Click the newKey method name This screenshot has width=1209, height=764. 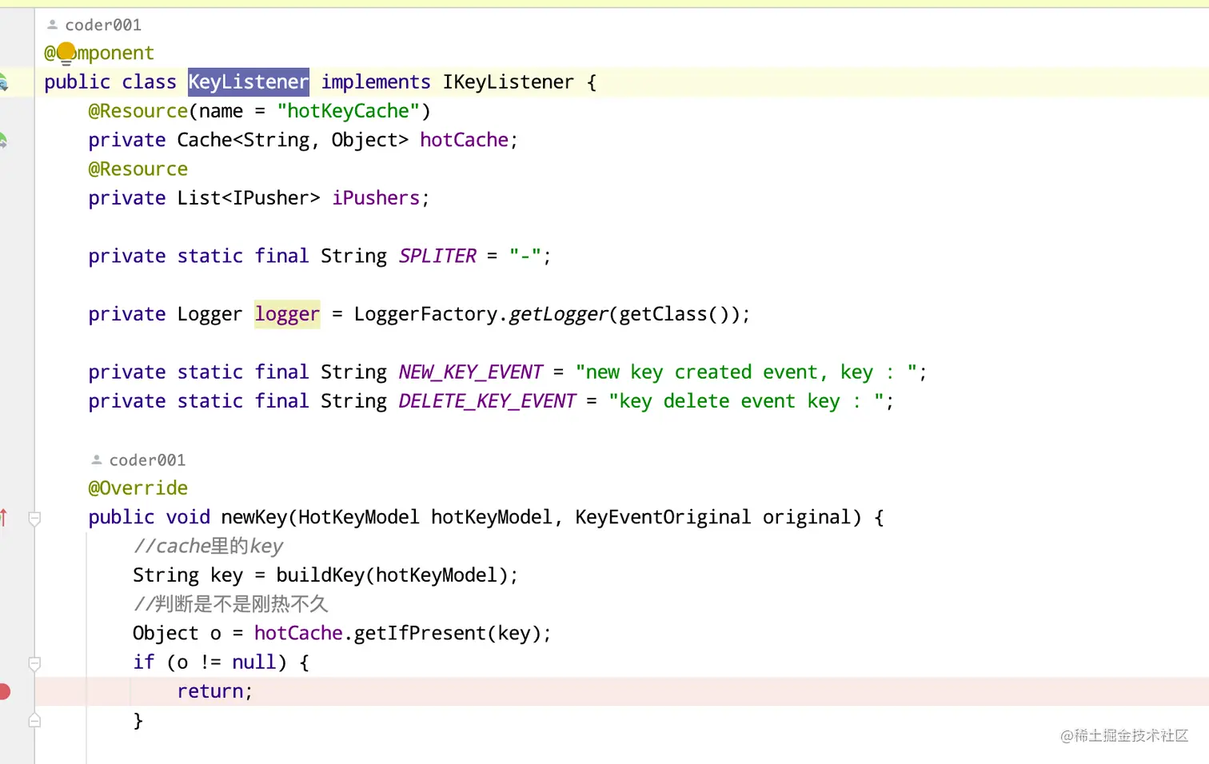point(254,517)
